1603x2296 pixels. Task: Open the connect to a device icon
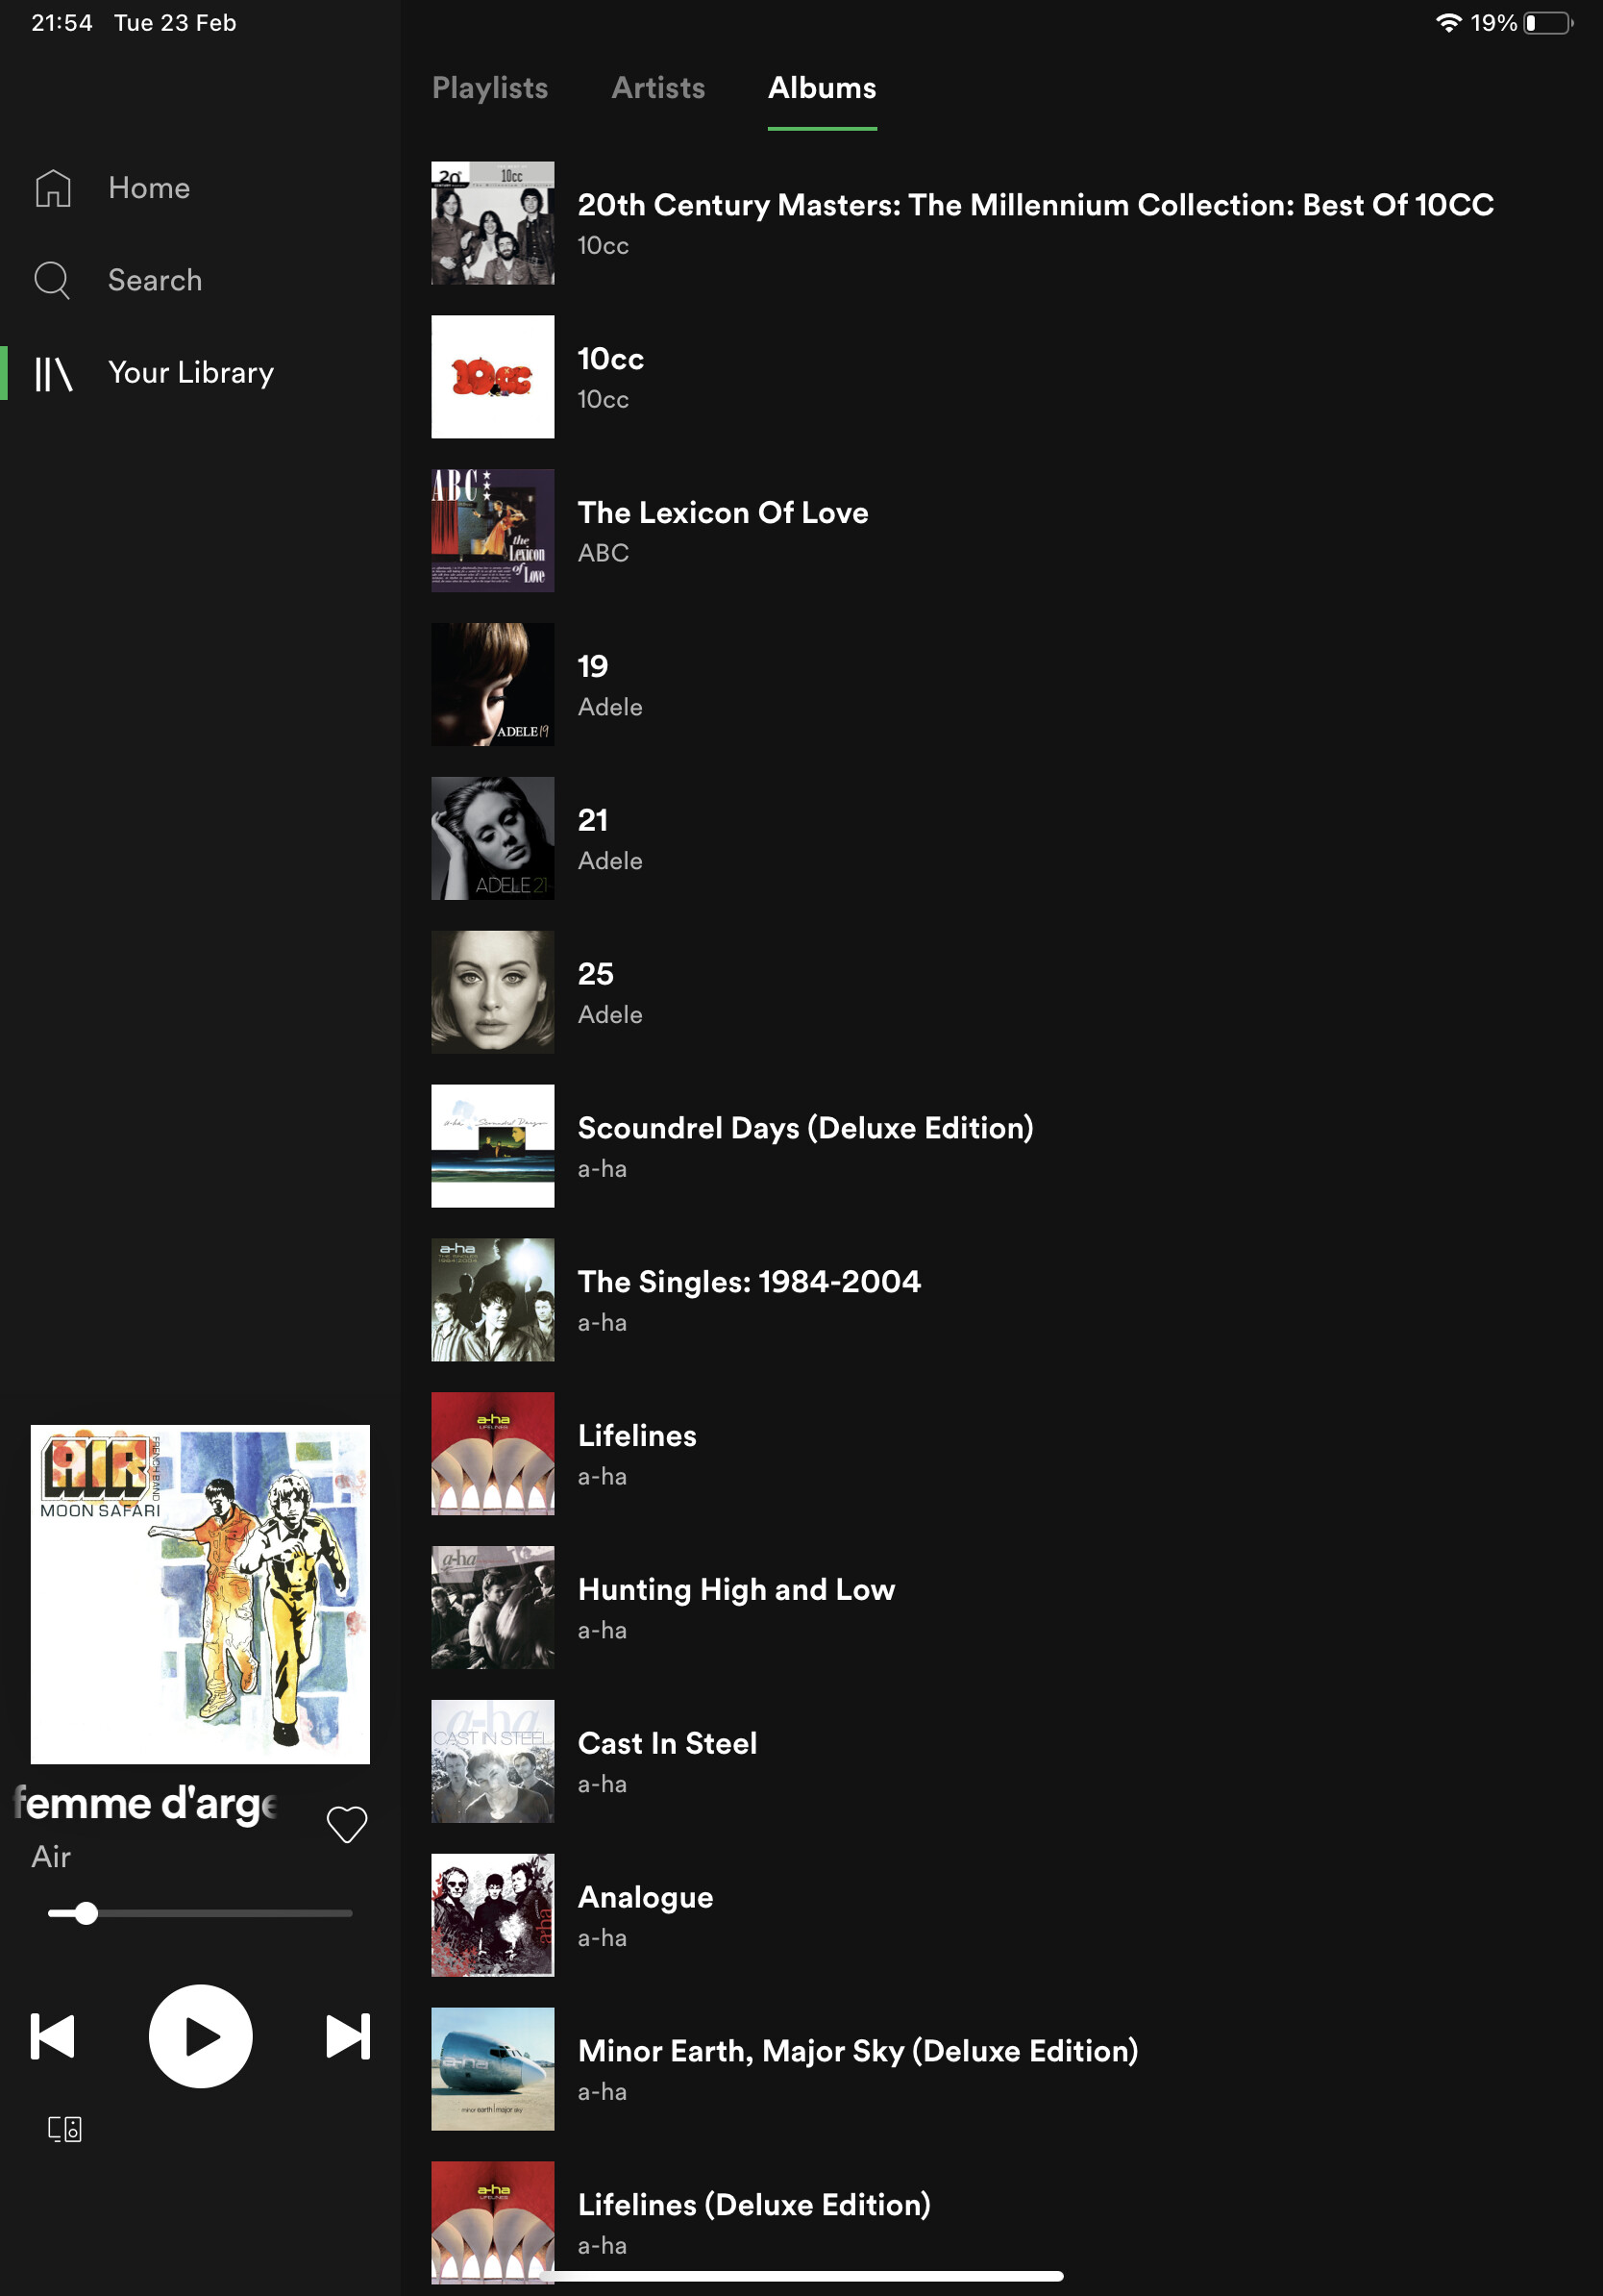tap(65, 2128)
